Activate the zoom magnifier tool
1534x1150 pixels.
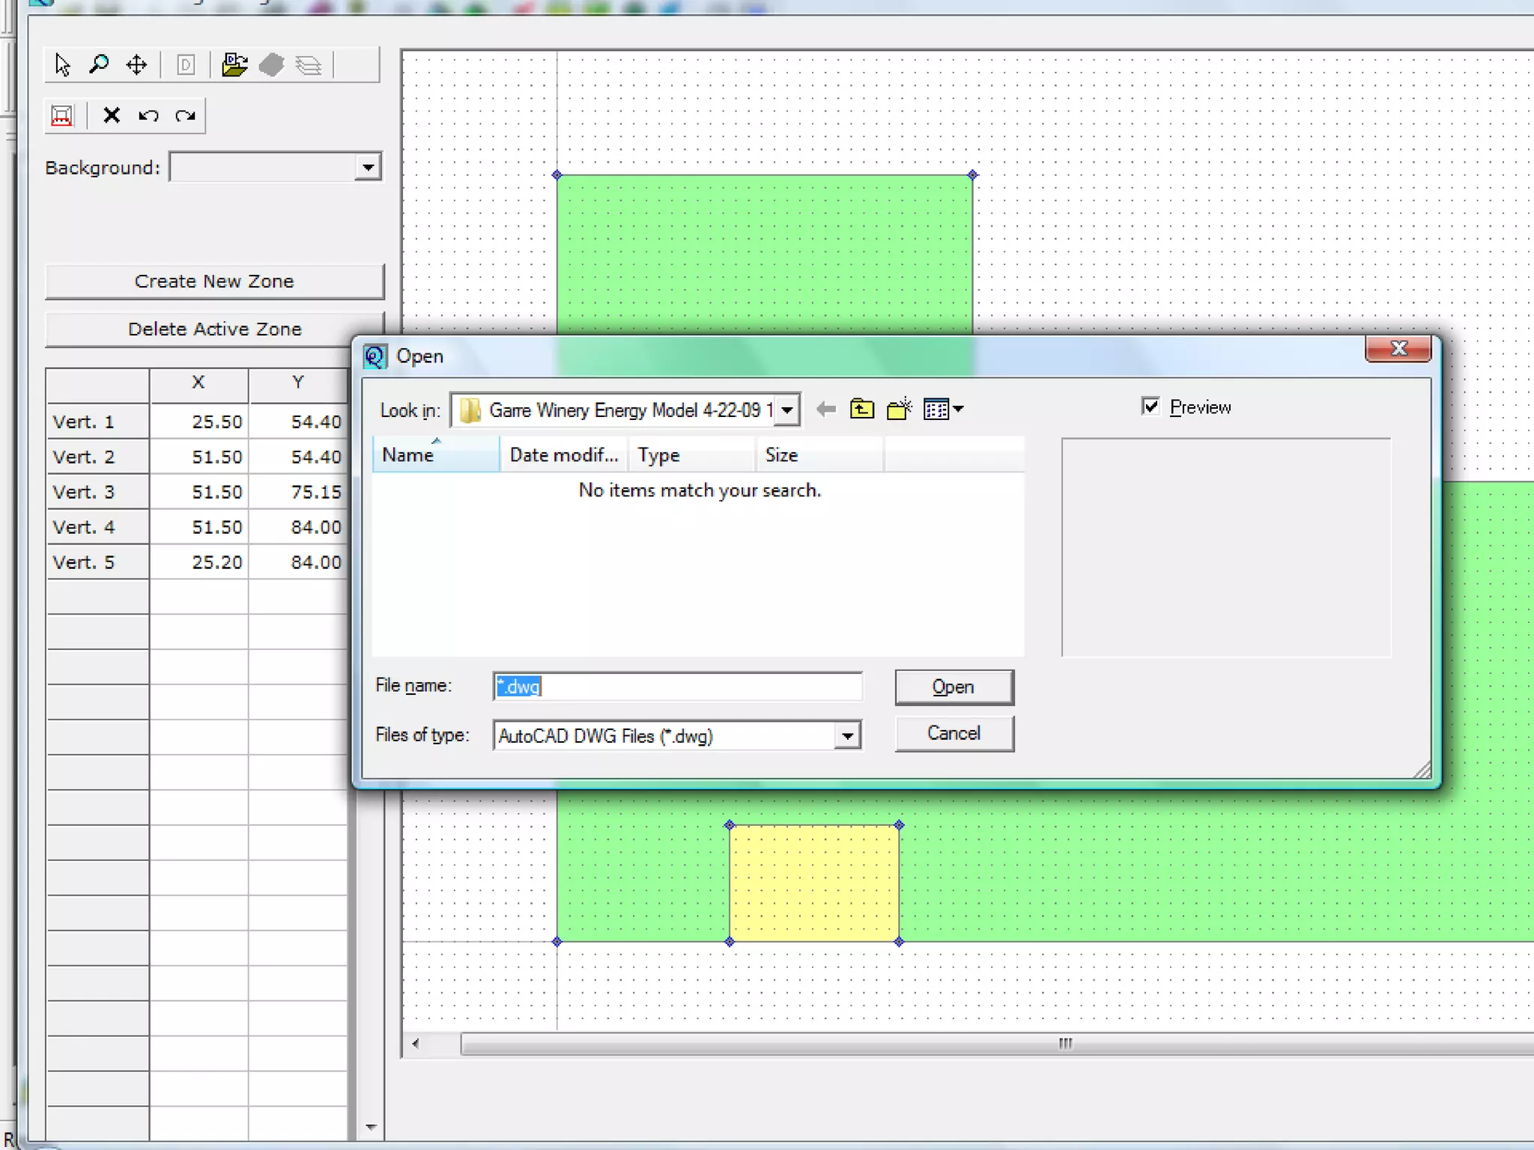click(x=99, y=65)
